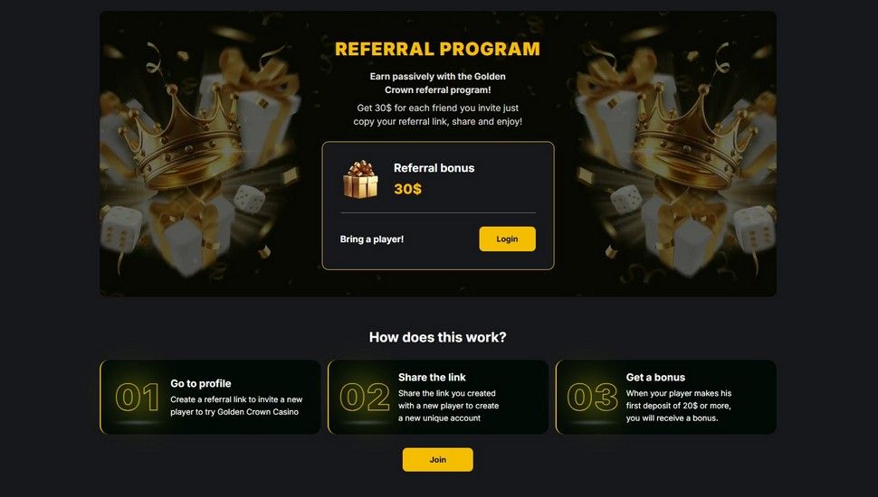878x497 pixels.
Task: Click the 02 step number graphic
Action: (365, 398)
